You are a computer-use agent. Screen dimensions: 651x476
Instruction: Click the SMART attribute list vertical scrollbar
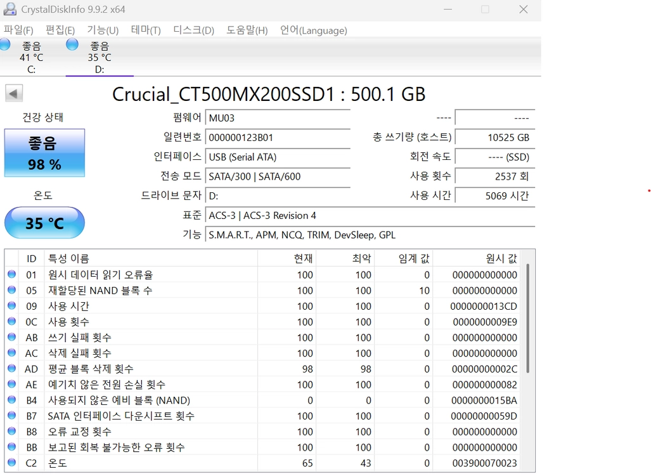[x=527, y=319]
